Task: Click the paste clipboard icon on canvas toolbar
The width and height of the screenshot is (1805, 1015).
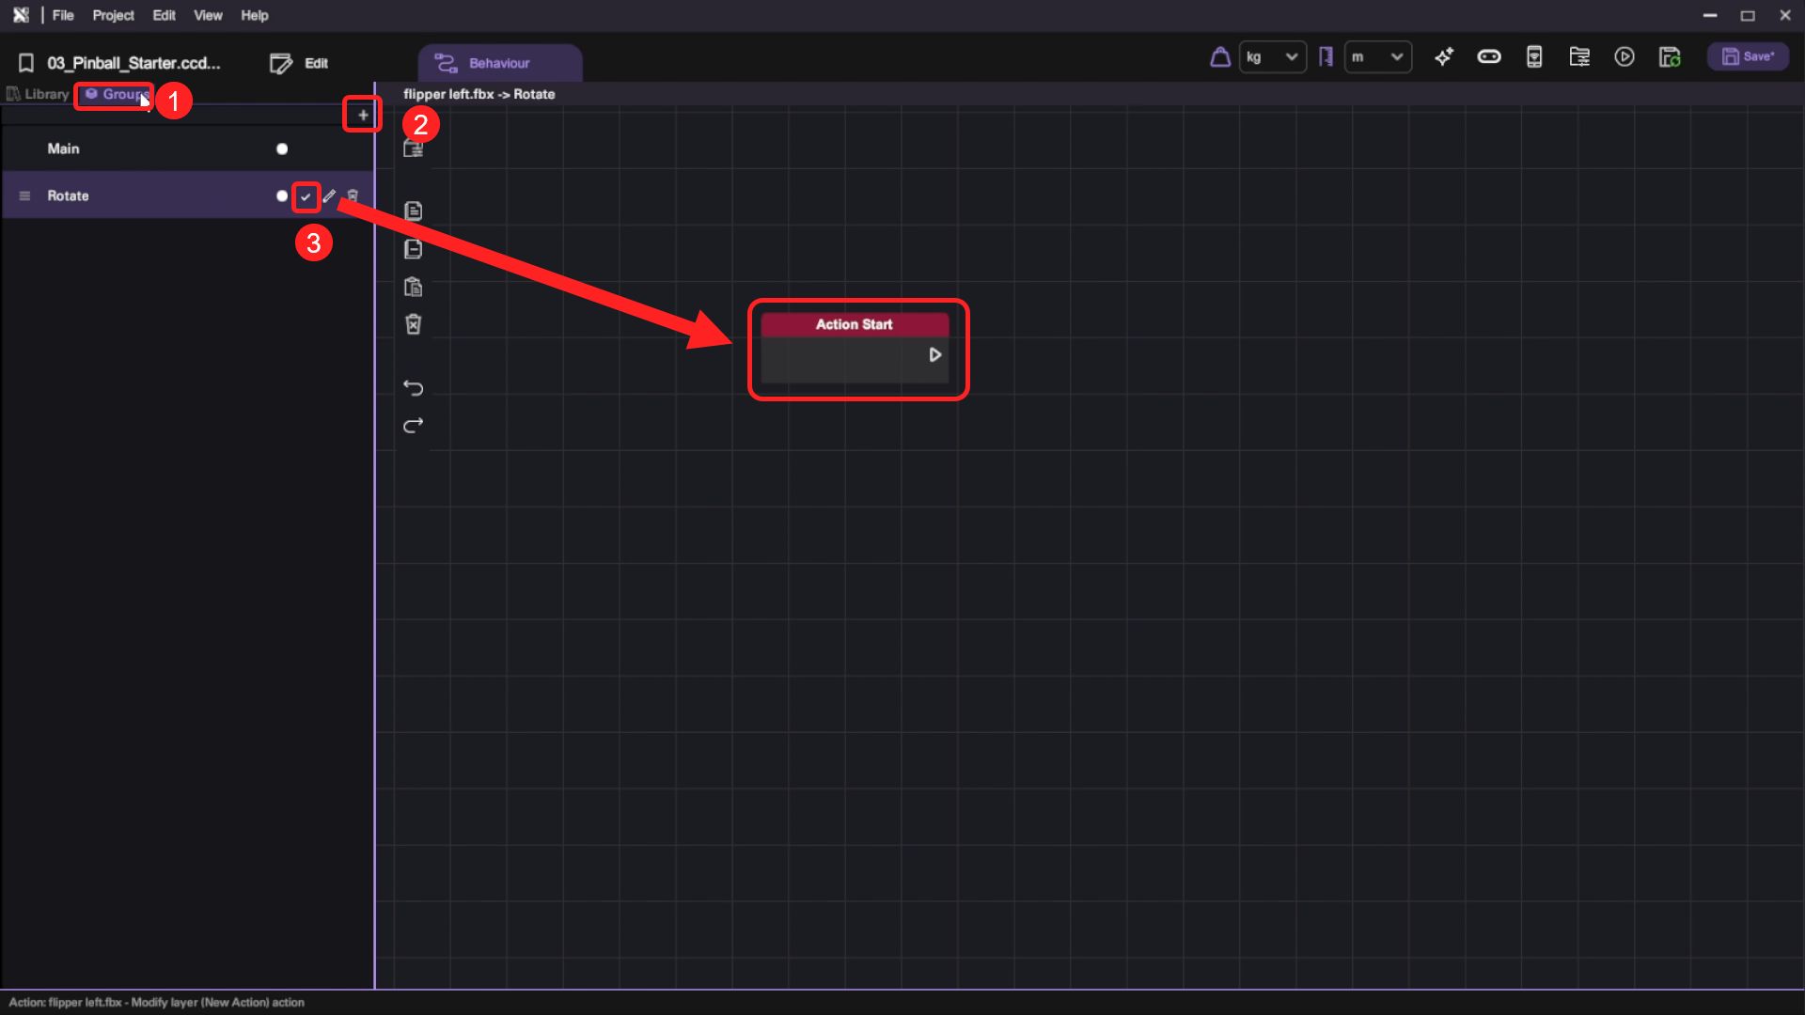Action: point(413,287)
